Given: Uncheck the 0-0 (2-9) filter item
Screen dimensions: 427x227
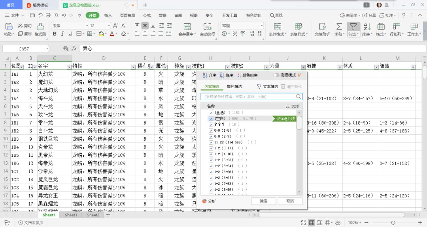Looking at the screenshot, I should pos(211,136).
